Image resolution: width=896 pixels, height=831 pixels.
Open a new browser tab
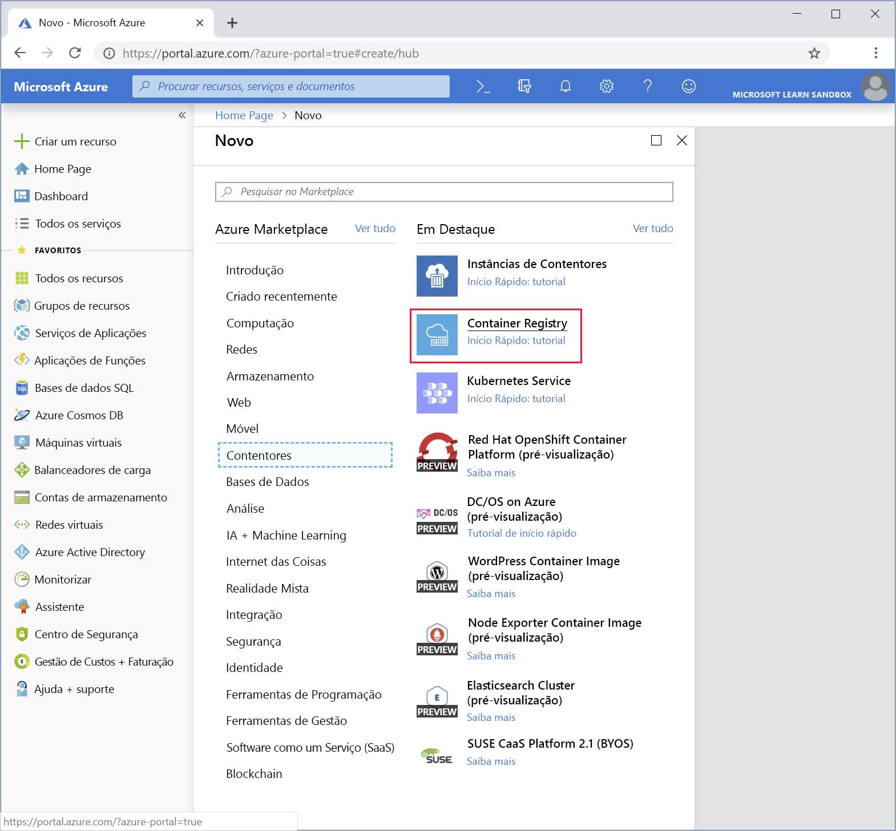pos(232,23)
